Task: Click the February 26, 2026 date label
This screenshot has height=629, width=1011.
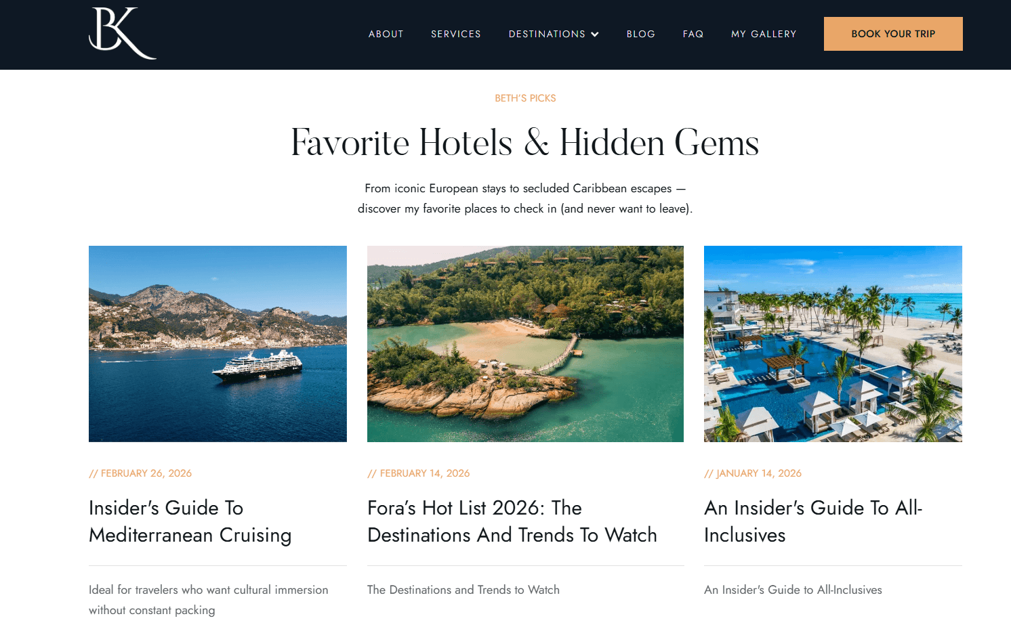Action: [140, 473]
